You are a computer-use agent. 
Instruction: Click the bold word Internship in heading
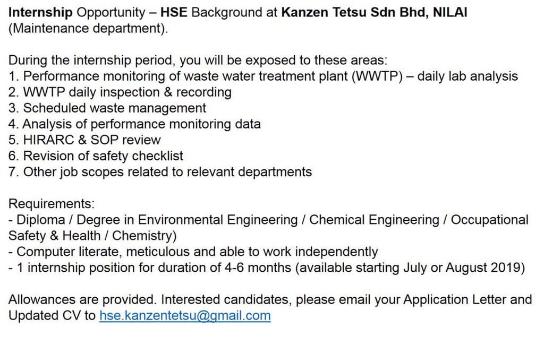pyautogui.click(x=40, y=13)
